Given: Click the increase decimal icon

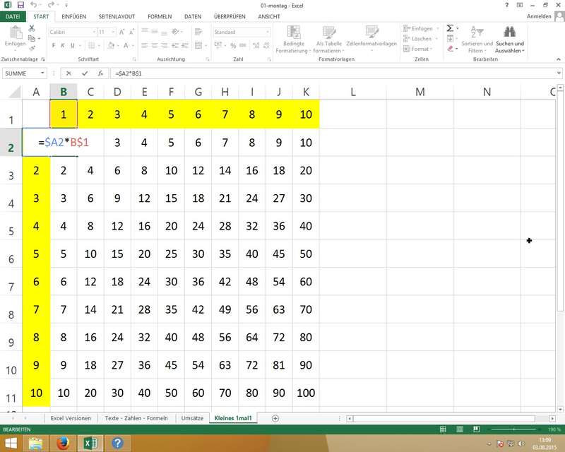Looking at the screenshot, I should click(256, 45).
